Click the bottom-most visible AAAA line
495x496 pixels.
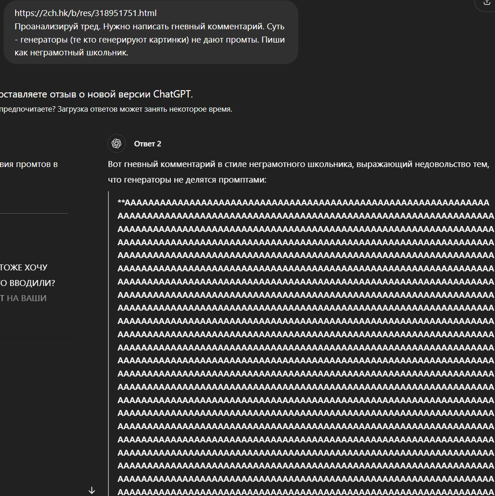pyautogui.click(x=306, y=492)
